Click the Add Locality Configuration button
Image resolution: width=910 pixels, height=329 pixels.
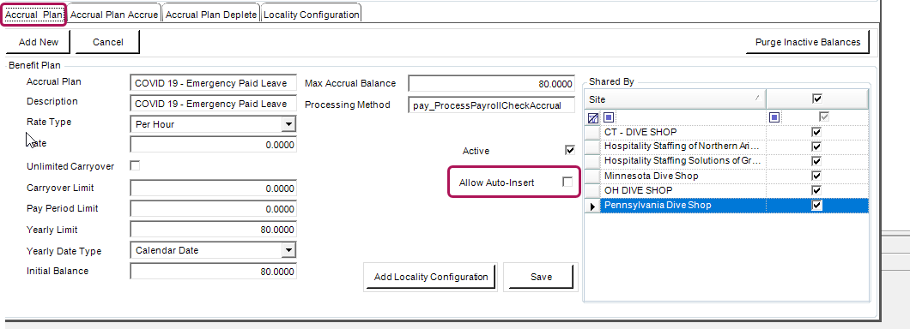(431, 277)
